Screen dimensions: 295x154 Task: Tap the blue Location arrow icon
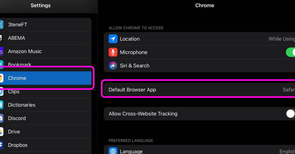point(113,39)
